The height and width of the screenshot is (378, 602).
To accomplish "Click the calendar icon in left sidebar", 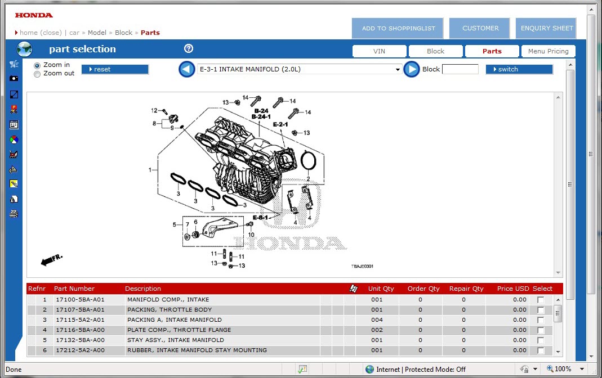I will pos(14,124).
